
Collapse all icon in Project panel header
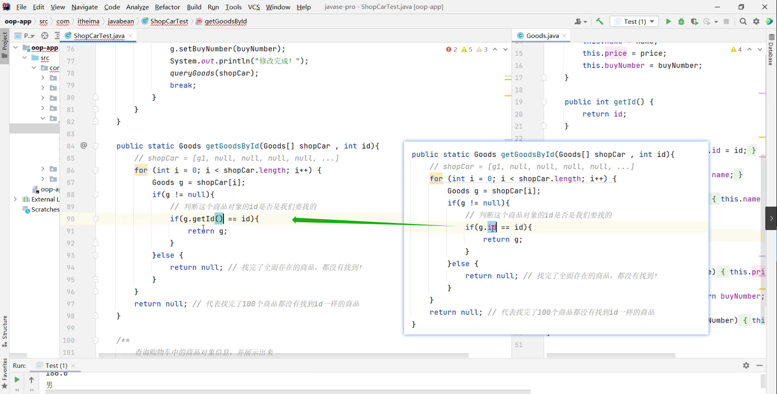pos(57,36)
